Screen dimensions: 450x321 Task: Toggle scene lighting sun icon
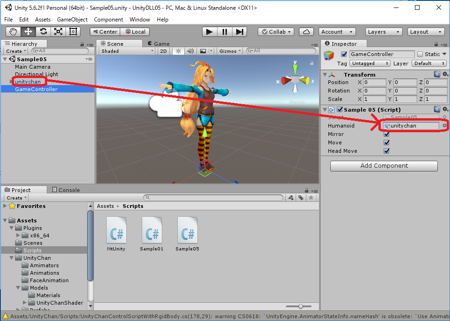click(178, 51)
